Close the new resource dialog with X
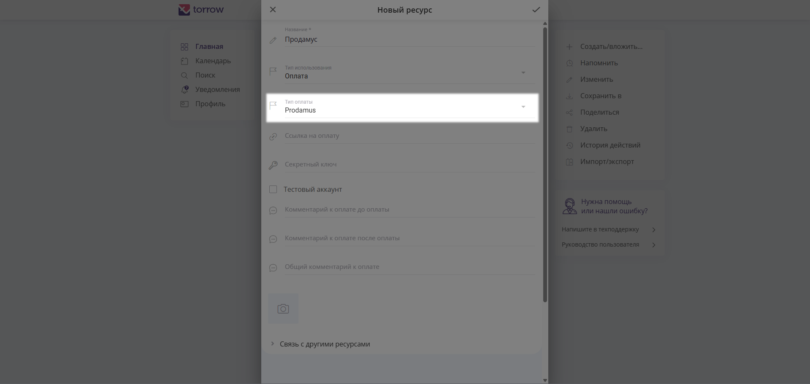810x384 pixels. point(273,10)
